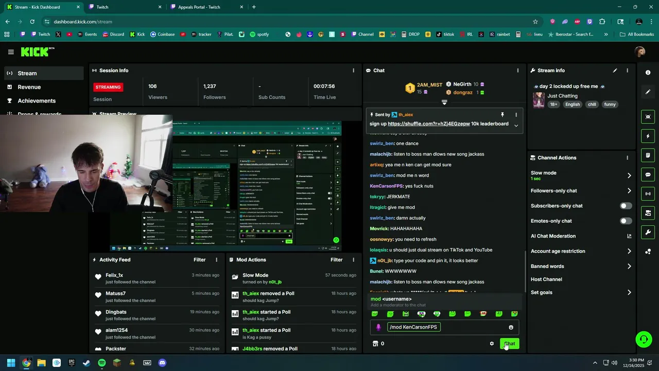Click the Host Channel action
The image size is (659, 371).
(x=546, y=279)
